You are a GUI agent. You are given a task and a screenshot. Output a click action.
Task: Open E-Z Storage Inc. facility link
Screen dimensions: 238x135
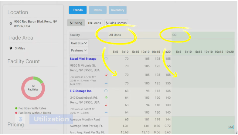(81, 91)
